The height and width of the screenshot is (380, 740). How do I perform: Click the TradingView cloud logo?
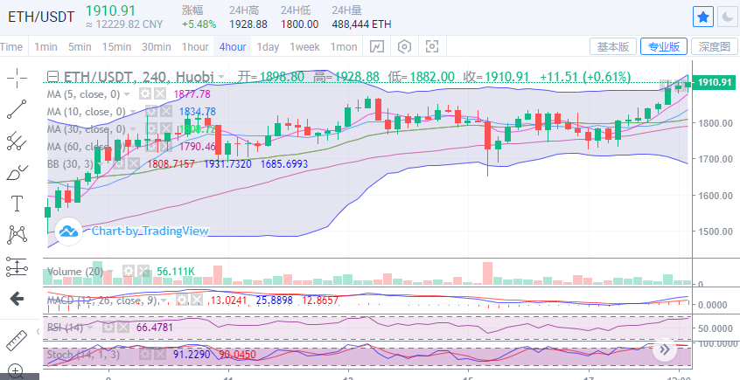68,231
